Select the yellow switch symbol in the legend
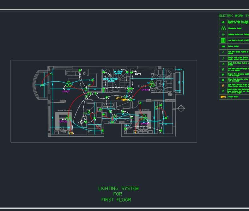This screenshot has height=211, width=249. click(223, 86)
